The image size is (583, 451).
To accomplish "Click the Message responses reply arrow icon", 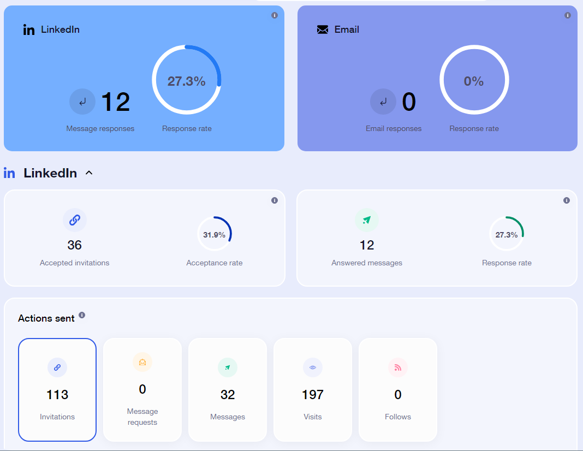I will coord(82,102).
